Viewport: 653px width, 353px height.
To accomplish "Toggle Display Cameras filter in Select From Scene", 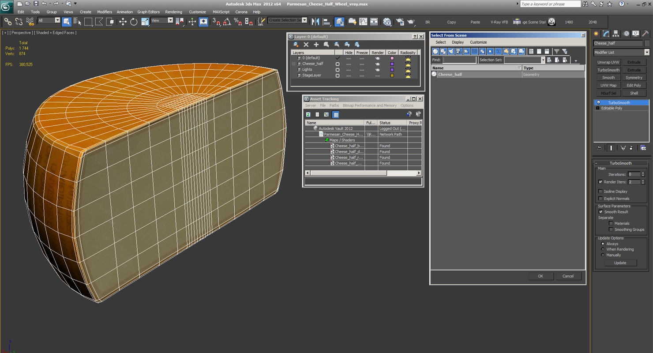I will tap(459, 51).
